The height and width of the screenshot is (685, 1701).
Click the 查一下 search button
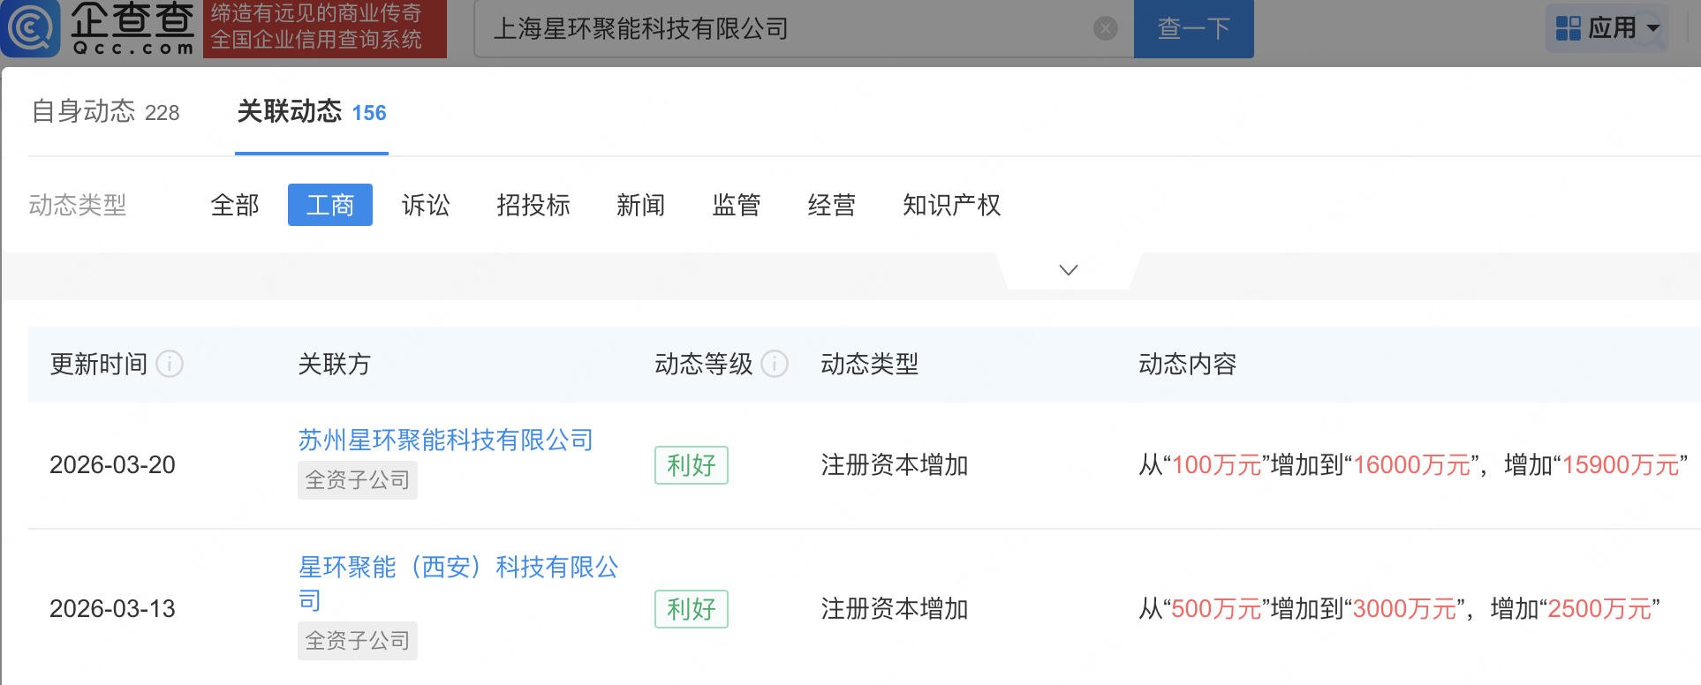(x=1193, y=29)
